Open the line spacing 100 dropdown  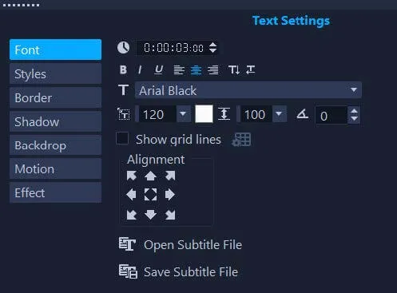tap(279, 114)
